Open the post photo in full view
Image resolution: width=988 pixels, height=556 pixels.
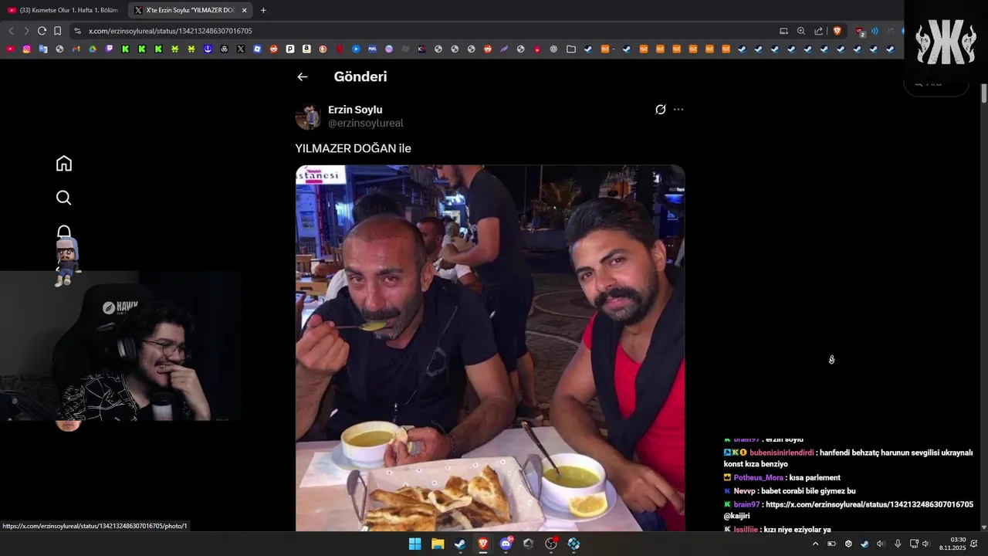[x=490, y=347]
